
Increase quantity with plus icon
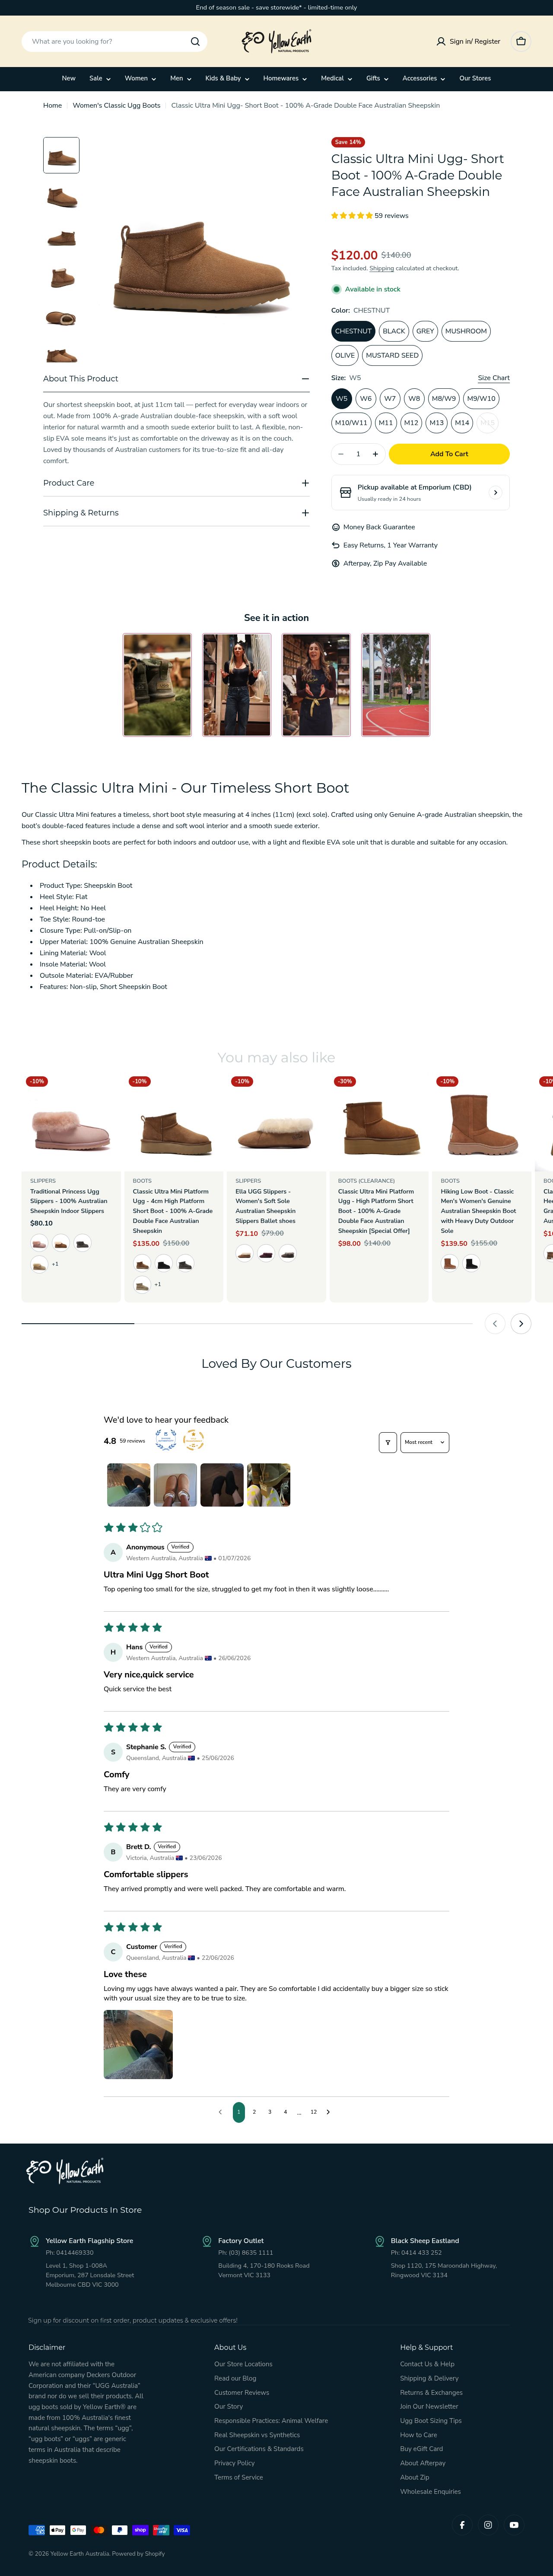tap(375, 454)
